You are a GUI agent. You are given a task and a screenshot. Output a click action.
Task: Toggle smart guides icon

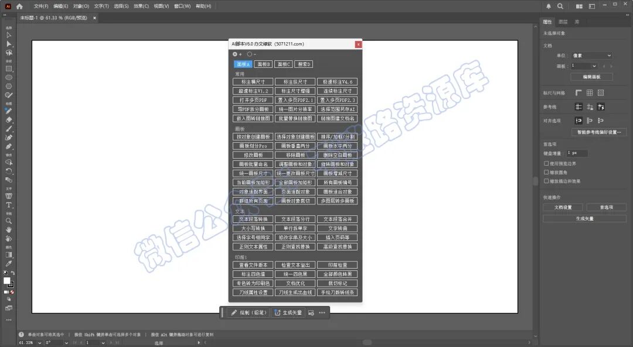coord(601,107)
